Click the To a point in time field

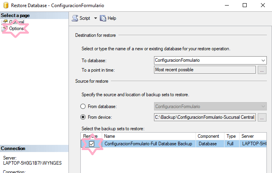click(205, 70)
